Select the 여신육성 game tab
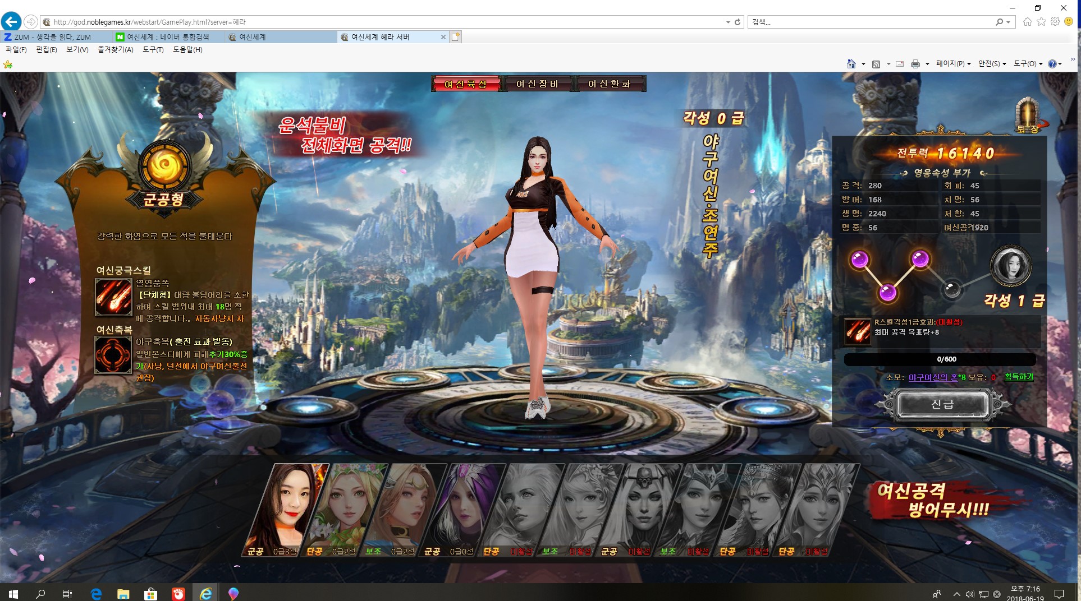Image resolution: width=1081 pixels, height=601 pixels. pos(466,84)
